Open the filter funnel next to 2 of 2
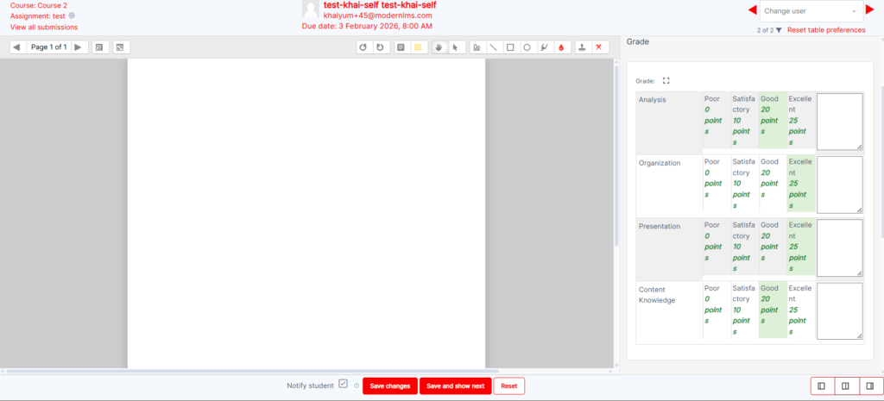 [779, 30]
